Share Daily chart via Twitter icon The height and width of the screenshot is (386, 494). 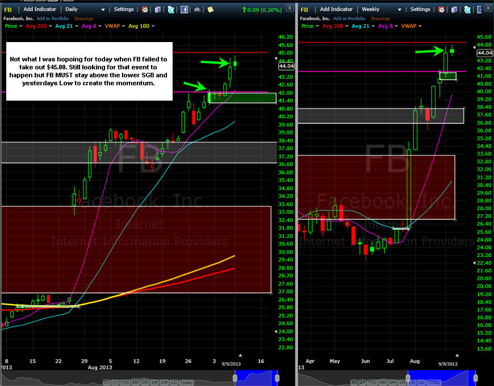[171, 10]
